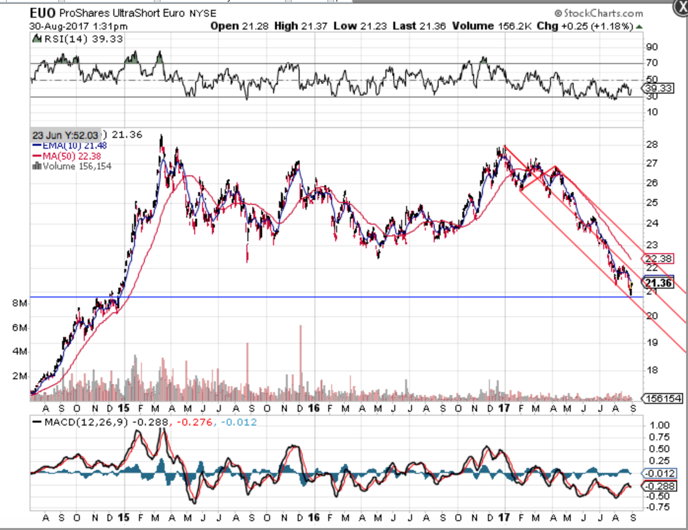This screenshot has width=688, height=530.
Task: Click the '16' year label under the volume panel
Action: tap(313, 408)
